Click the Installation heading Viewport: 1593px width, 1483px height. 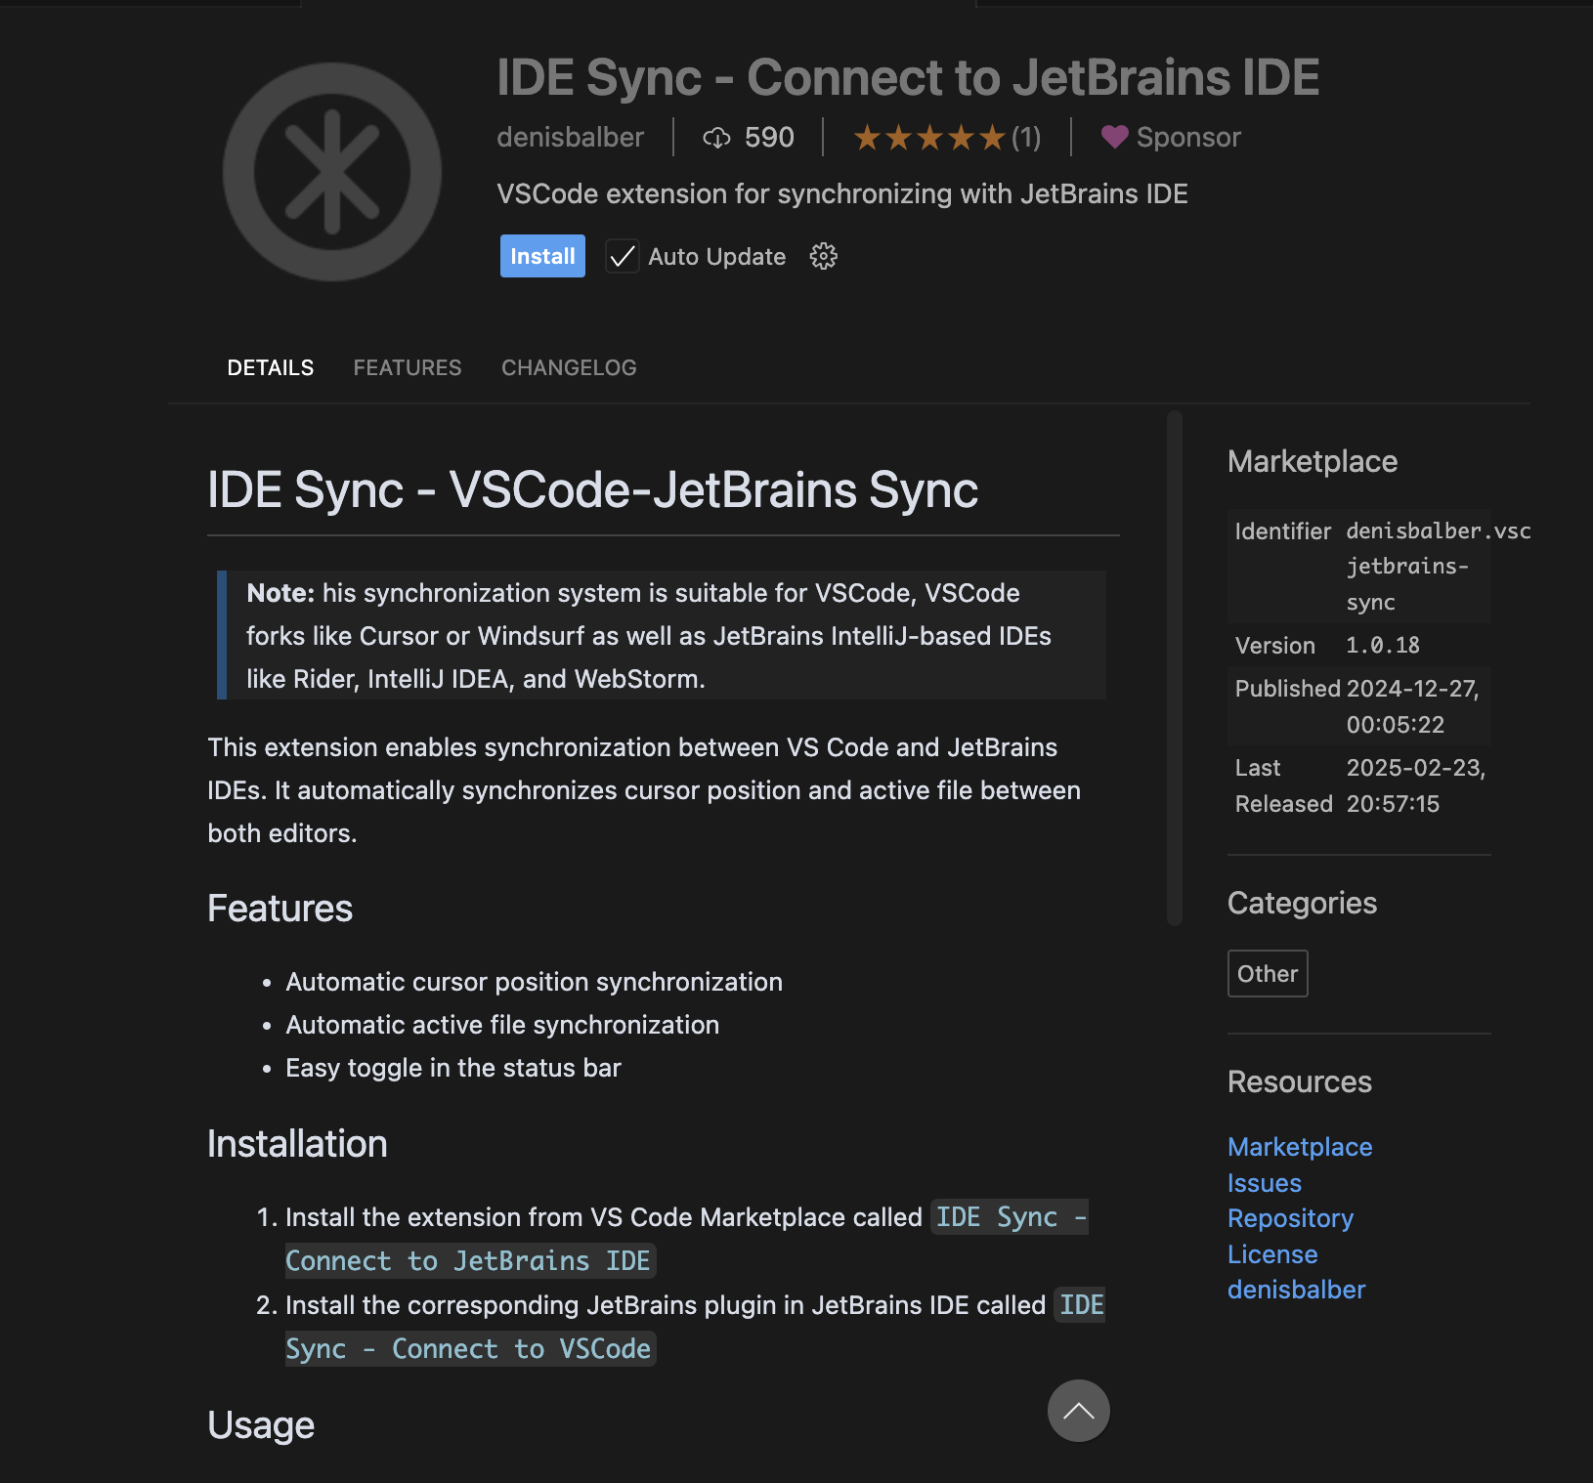[297, 1144]
